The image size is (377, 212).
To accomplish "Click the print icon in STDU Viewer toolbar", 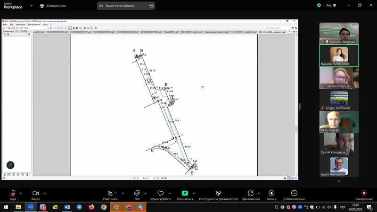I will (9, 28).
